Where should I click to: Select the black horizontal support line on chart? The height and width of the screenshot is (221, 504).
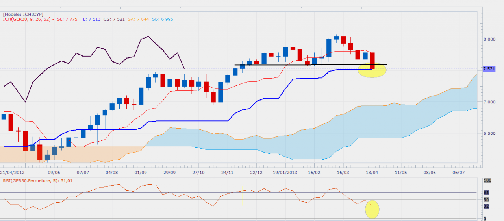tap(311, 64)
